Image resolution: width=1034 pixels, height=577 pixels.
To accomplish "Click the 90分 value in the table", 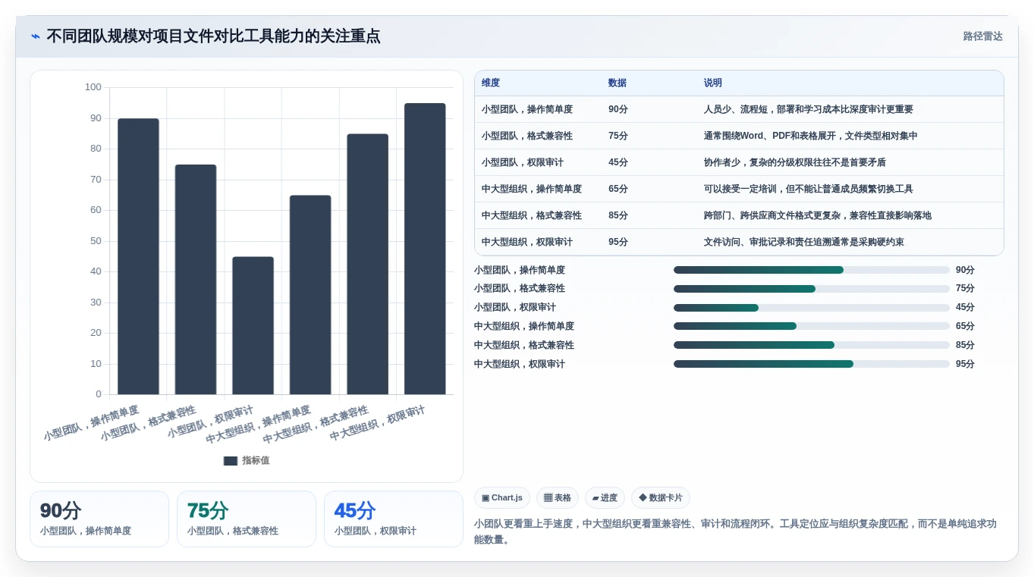I will click(x=618, y=109).
